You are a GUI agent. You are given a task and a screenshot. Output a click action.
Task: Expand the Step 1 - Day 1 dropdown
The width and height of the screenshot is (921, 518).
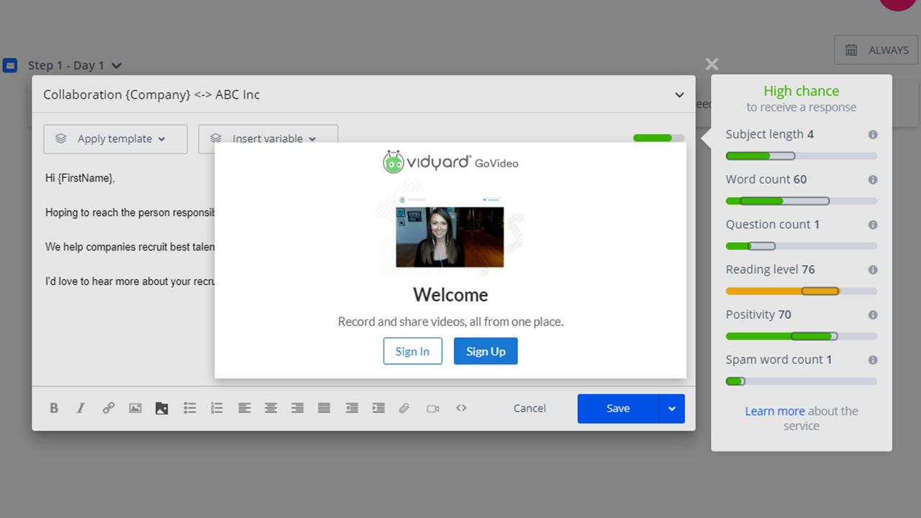click(x=117, y=65)
